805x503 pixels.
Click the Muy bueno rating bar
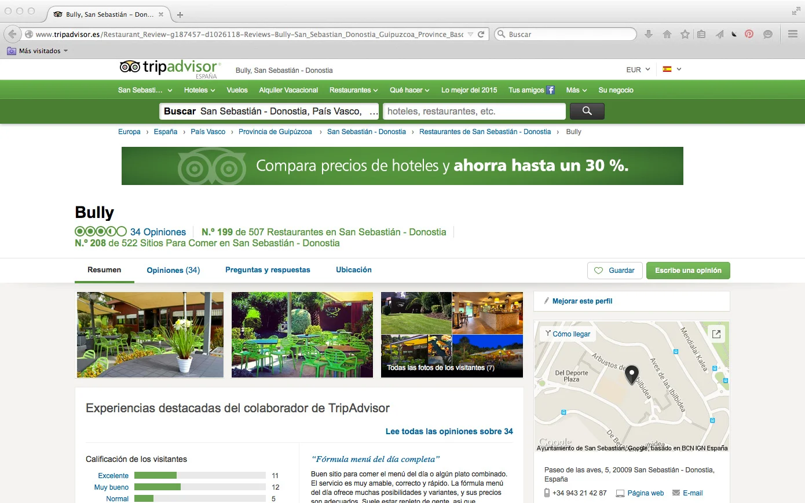(x=200, y=487)
